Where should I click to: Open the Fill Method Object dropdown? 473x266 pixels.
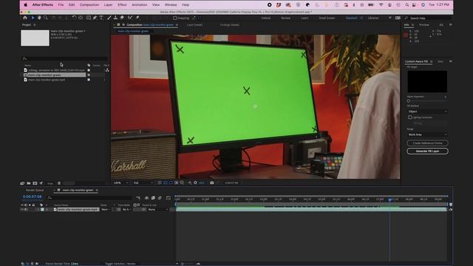pyautogui.click(x=427, y=112)
